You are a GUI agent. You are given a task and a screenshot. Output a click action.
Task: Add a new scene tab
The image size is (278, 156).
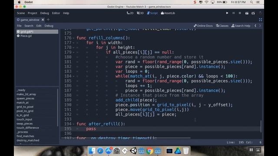click(x=48, y=19)
